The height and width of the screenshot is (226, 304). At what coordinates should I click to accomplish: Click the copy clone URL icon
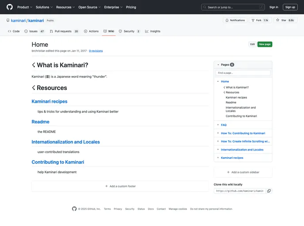pos(269,191)
